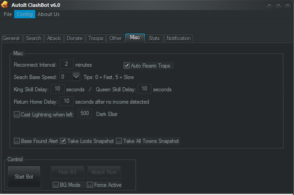Click the ClashBot app icon in title bar
This screenshot has height=195, width=294.
coord(4,5)
